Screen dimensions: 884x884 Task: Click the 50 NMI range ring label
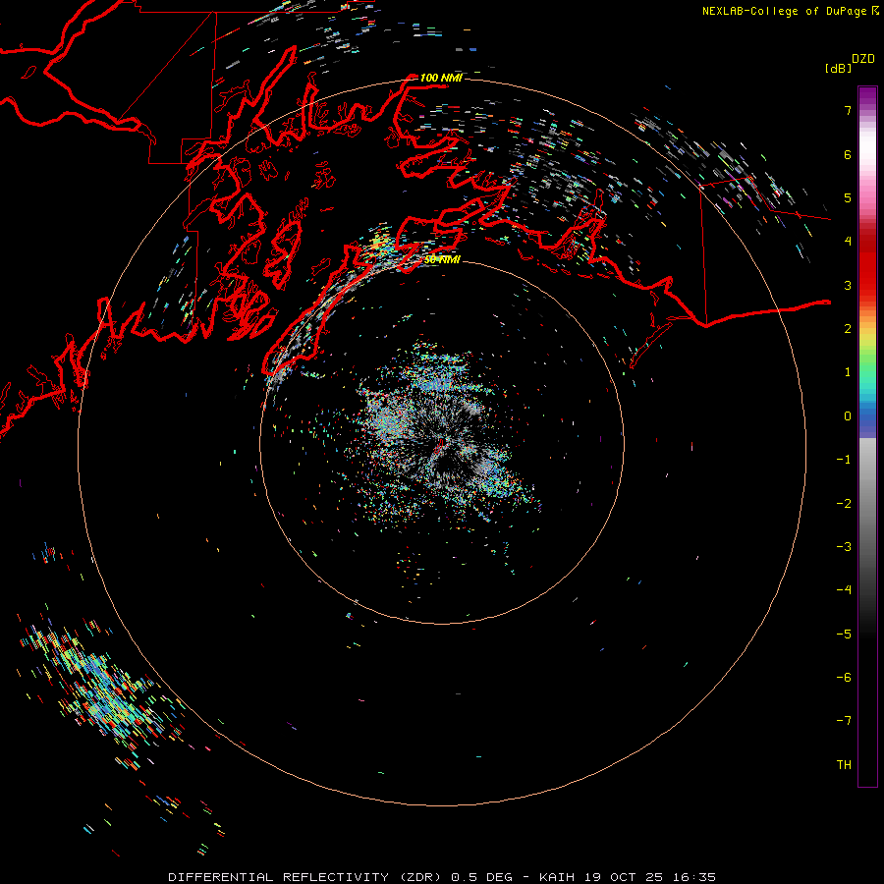(x=443, y=259)
